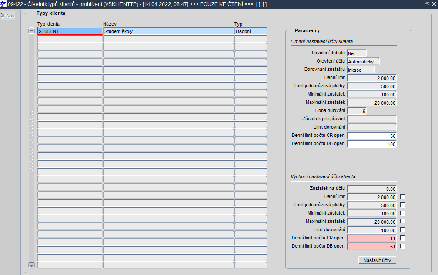The width and height of the screenshot is (438, 275).
Task: Click pink Denní limit počtu DB oper. field 51
Action: 371,247
